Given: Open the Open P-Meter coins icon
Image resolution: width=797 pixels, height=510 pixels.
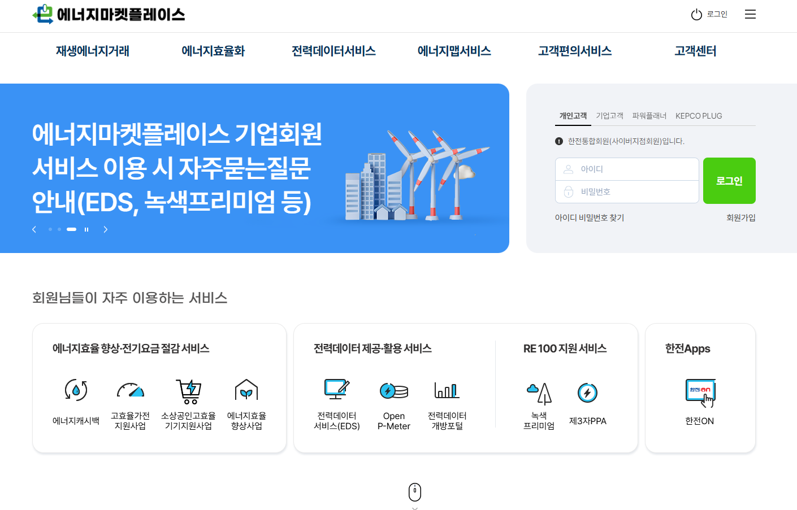Looking at the screenshot, I should 394,390.
